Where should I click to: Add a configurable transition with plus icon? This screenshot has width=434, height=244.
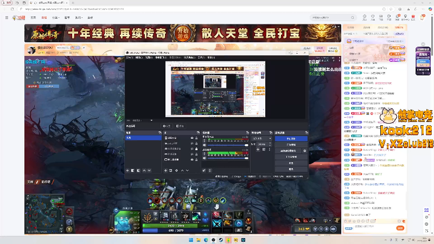(258, 150)
